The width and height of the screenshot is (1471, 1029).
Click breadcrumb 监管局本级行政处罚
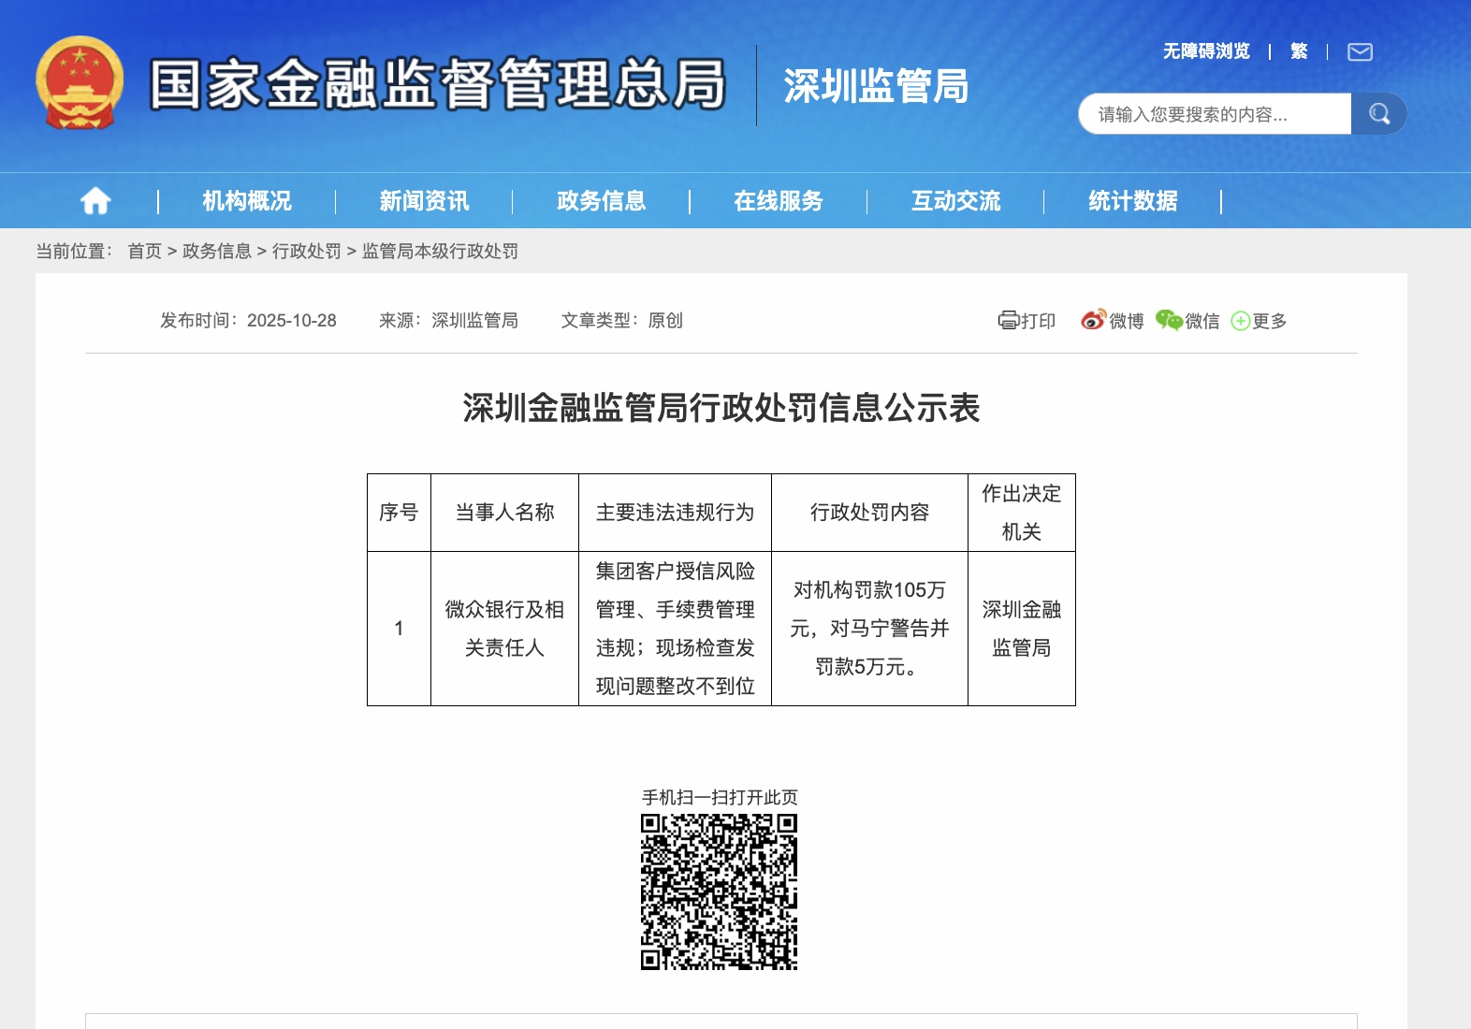tap(440, 251)
